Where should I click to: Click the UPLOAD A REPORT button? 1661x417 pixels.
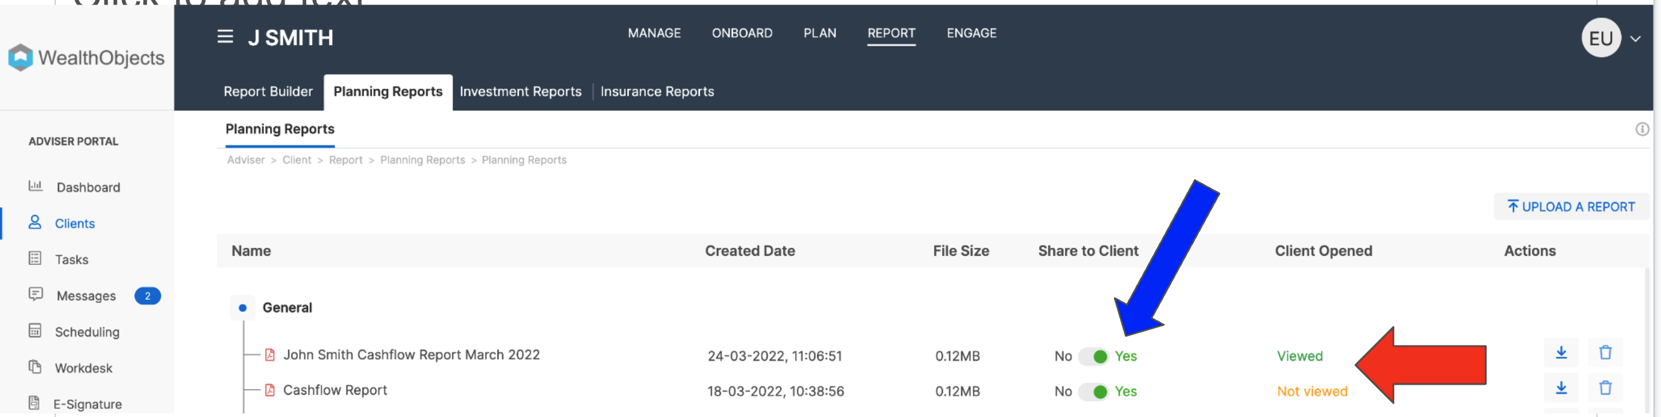point(1570,207)
